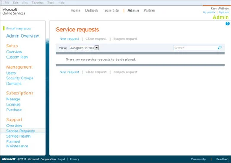Open the Feedback footer link
The width and height of the screenshot is (231, 163).
point(223,159)
